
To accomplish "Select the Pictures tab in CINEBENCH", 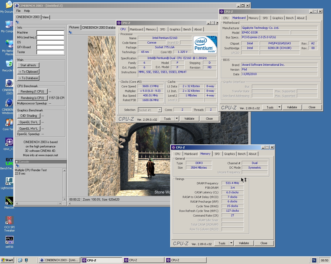I will (74, 27).
